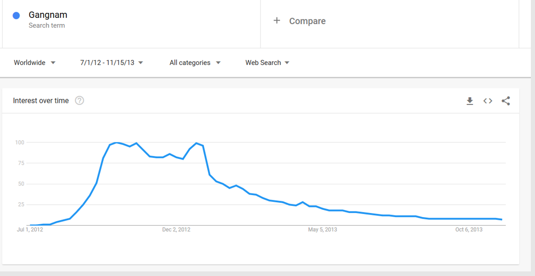
Task: Click the plus icon beside Compare
Action: pos(277,20)
